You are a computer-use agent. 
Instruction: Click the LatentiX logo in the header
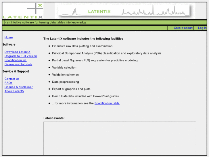click(x=23, y=11)
